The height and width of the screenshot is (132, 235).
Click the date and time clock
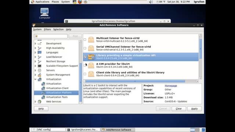tap(178, 2)
